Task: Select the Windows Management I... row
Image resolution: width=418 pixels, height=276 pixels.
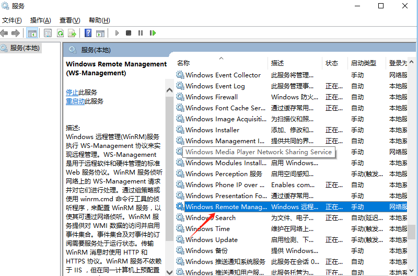Action: coord(291,141)
